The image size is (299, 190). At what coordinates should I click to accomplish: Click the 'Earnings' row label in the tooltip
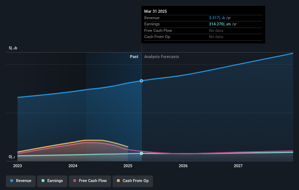point(152,24)
